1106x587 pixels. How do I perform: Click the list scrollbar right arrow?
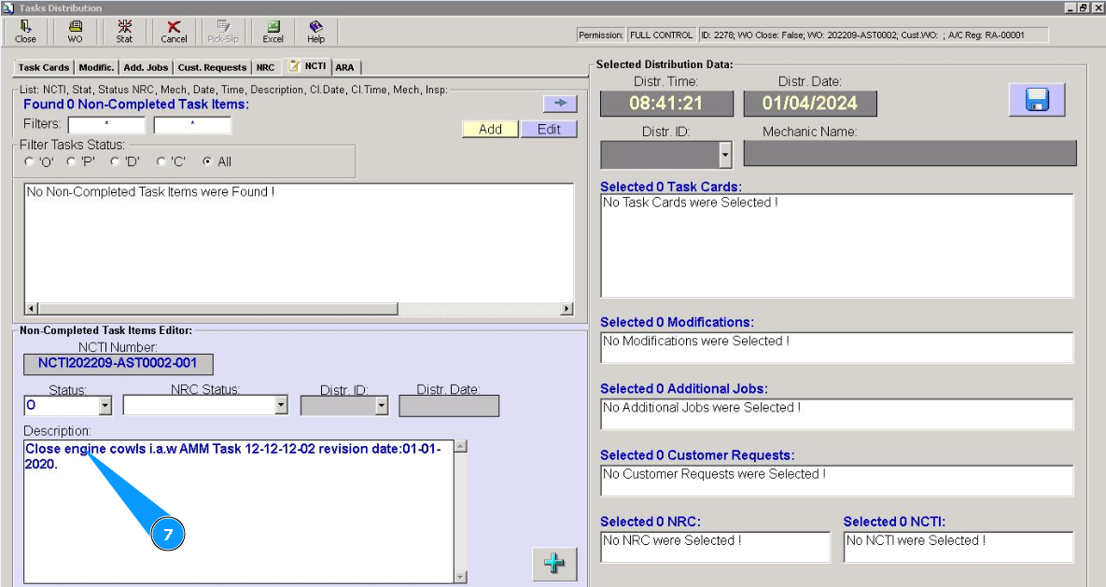(567, 309)
